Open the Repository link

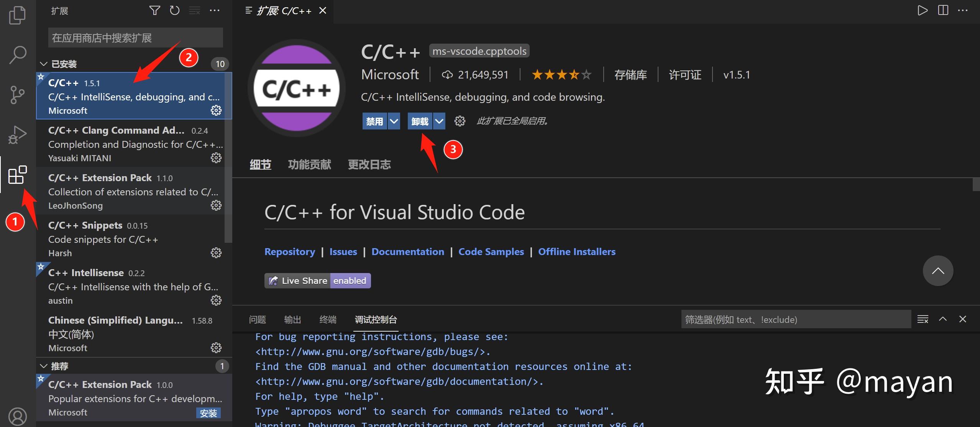coord(290,252)
